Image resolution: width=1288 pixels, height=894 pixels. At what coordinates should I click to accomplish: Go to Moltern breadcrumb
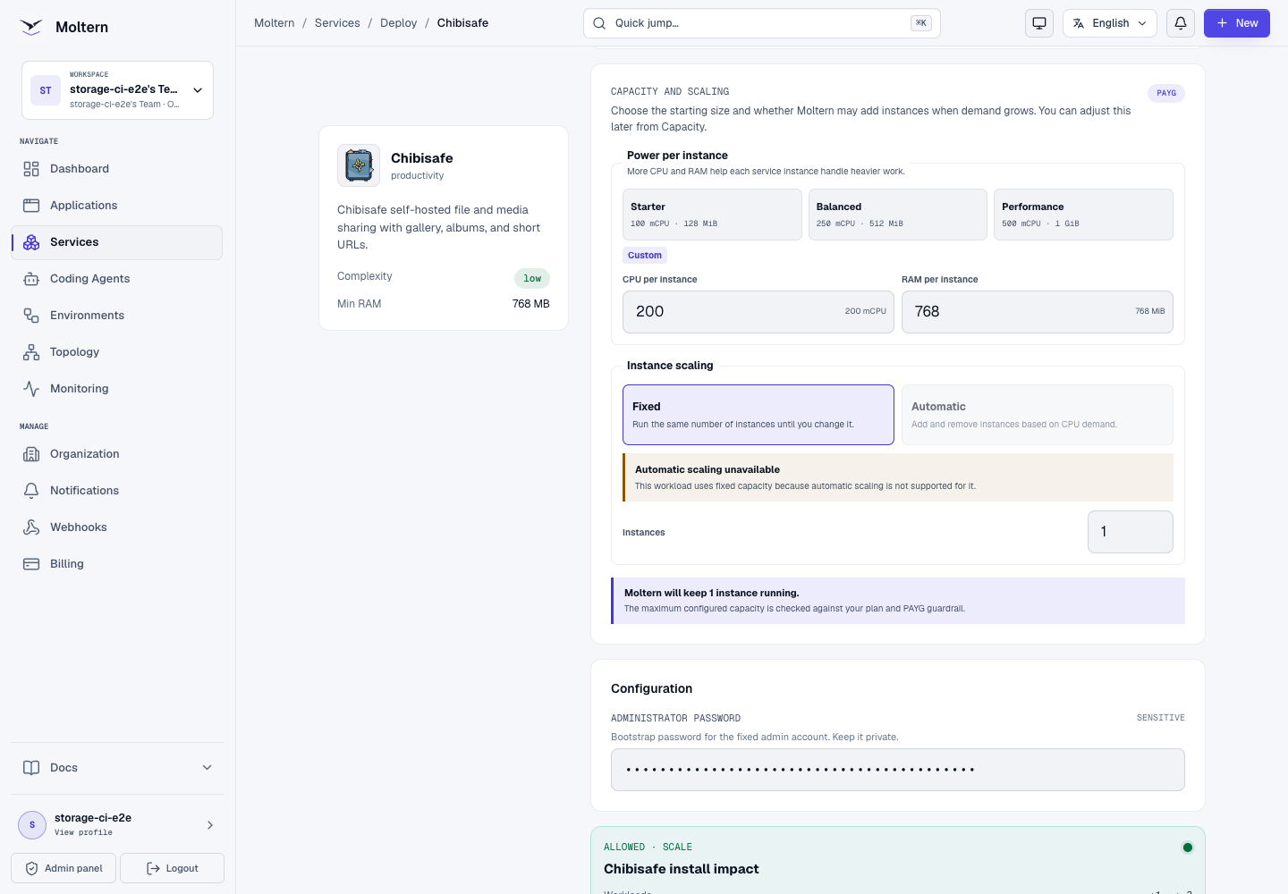tap(275, 23)
